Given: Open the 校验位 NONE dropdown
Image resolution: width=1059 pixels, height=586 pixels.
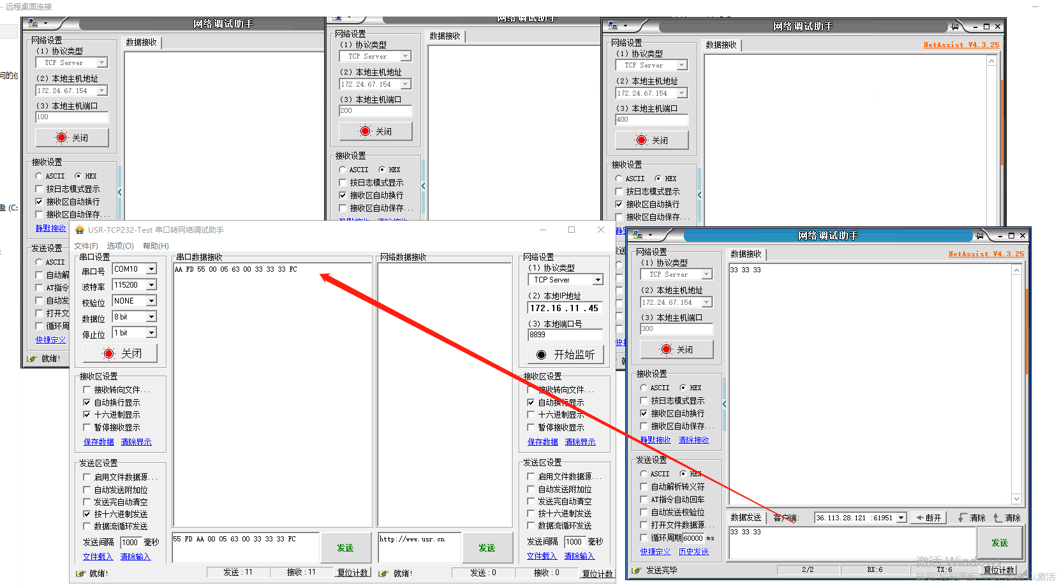Looking at the screenshot, I should pyautogui.click(x=152, y=301).
